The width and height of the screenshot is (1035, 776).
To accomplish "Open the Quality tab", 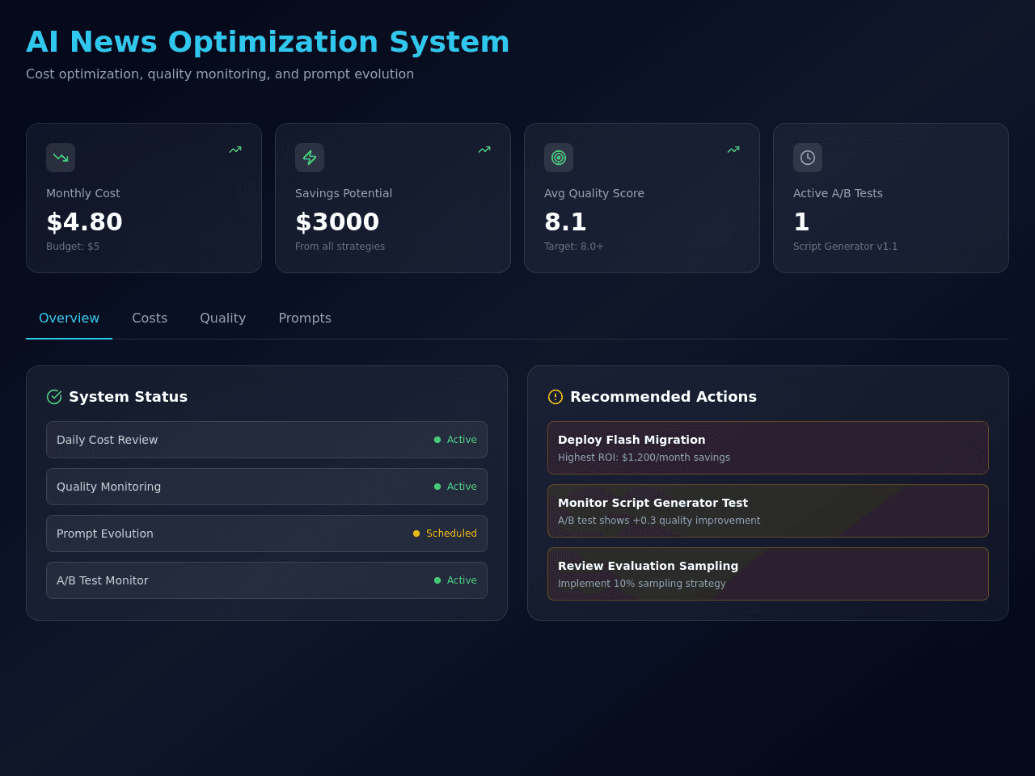I will coord(223,318).
